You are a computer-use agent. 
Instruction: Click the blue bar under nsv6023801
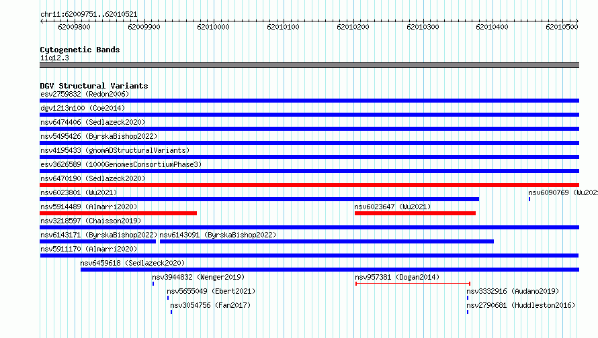[x=259, y=199]
